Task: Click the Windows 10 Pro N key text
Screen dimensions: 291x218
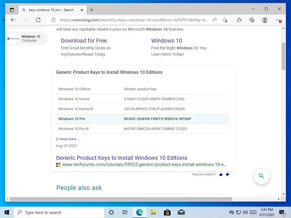Action: click(155, 129)
